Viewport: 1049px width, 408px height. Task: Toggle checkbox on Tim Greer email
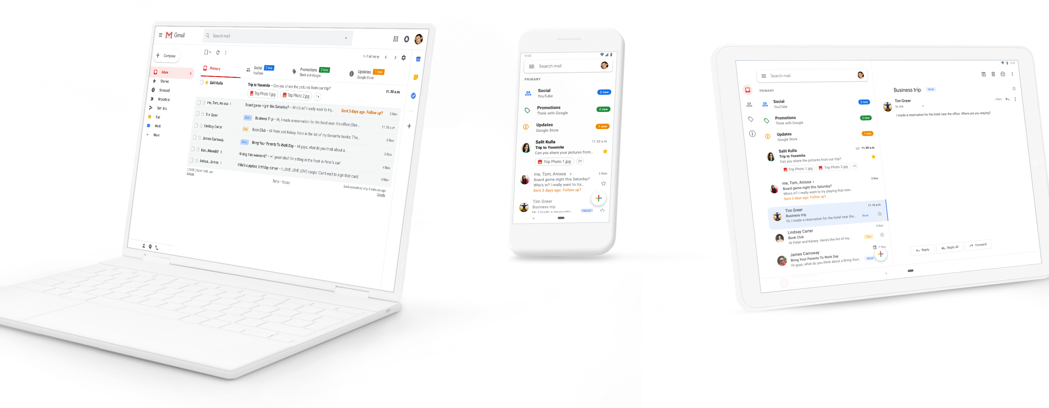pos(197,113)
